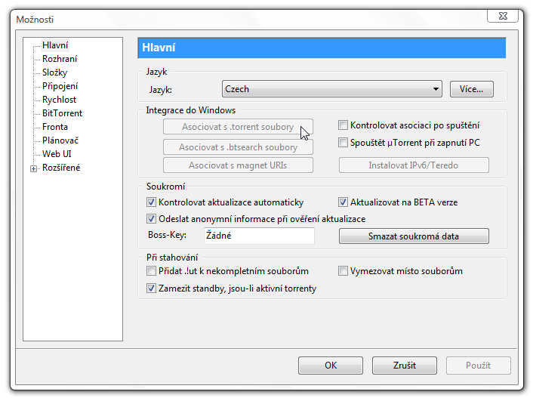This screenshot has height=398, width=533.
Task: Confirm settings with the OK button
Action: 331,366
